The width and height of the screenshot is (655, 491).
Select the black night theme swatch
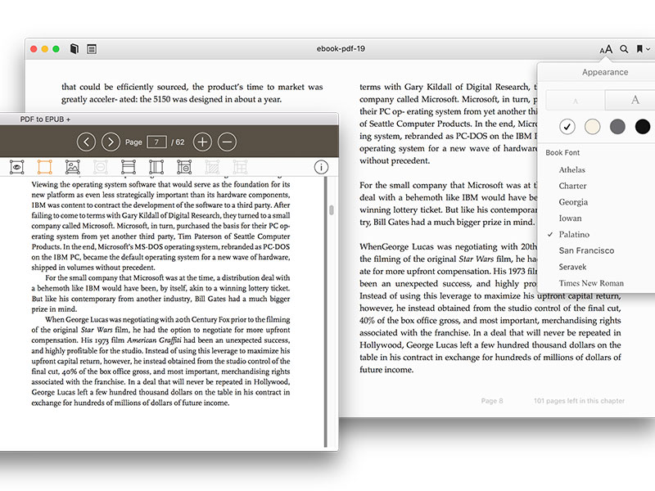pyautogui.click(x=643, y=126)
